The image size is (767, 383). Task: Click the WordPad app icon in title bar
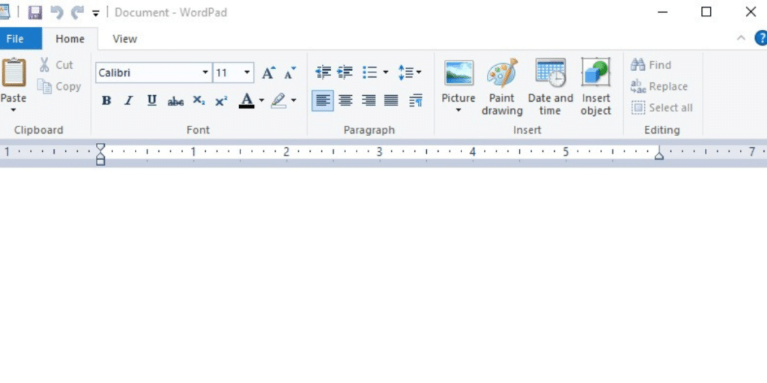point(4,12)
